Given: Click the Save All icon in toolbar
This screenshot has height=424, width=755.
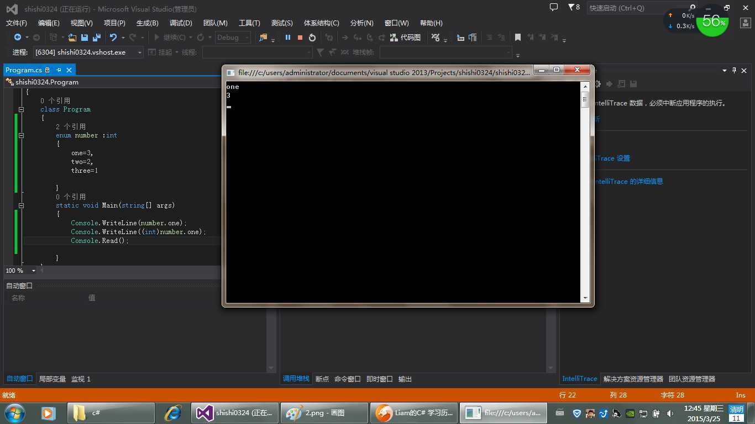Looking at the screenshot, I should [x=96, y=38].
